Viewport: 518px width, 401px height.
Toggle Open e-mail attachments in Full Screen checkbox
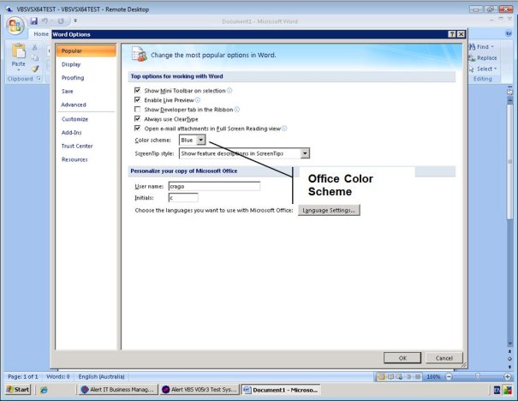pos(138,128)
